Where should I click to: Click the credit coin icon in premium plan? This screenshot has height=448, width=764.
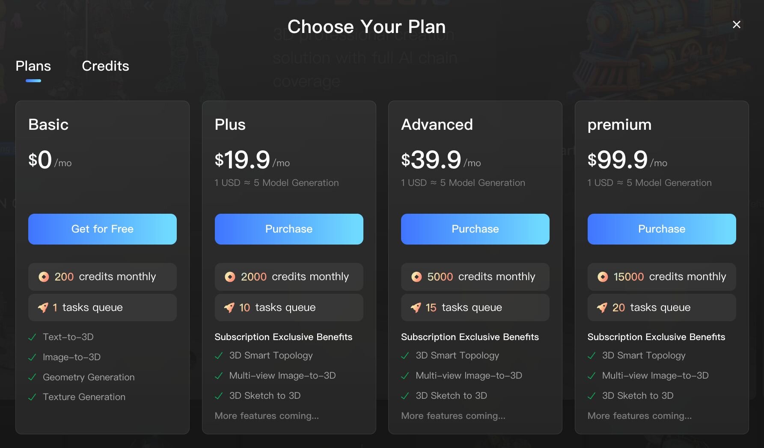click(603, 277)
